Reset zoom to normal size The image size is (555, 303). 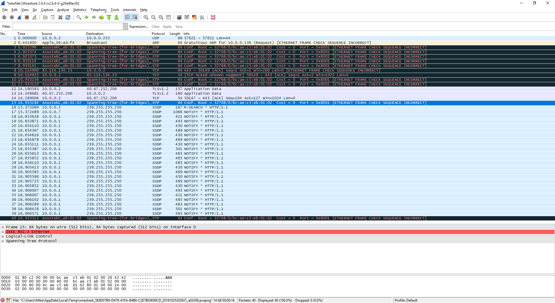(161, 17)
